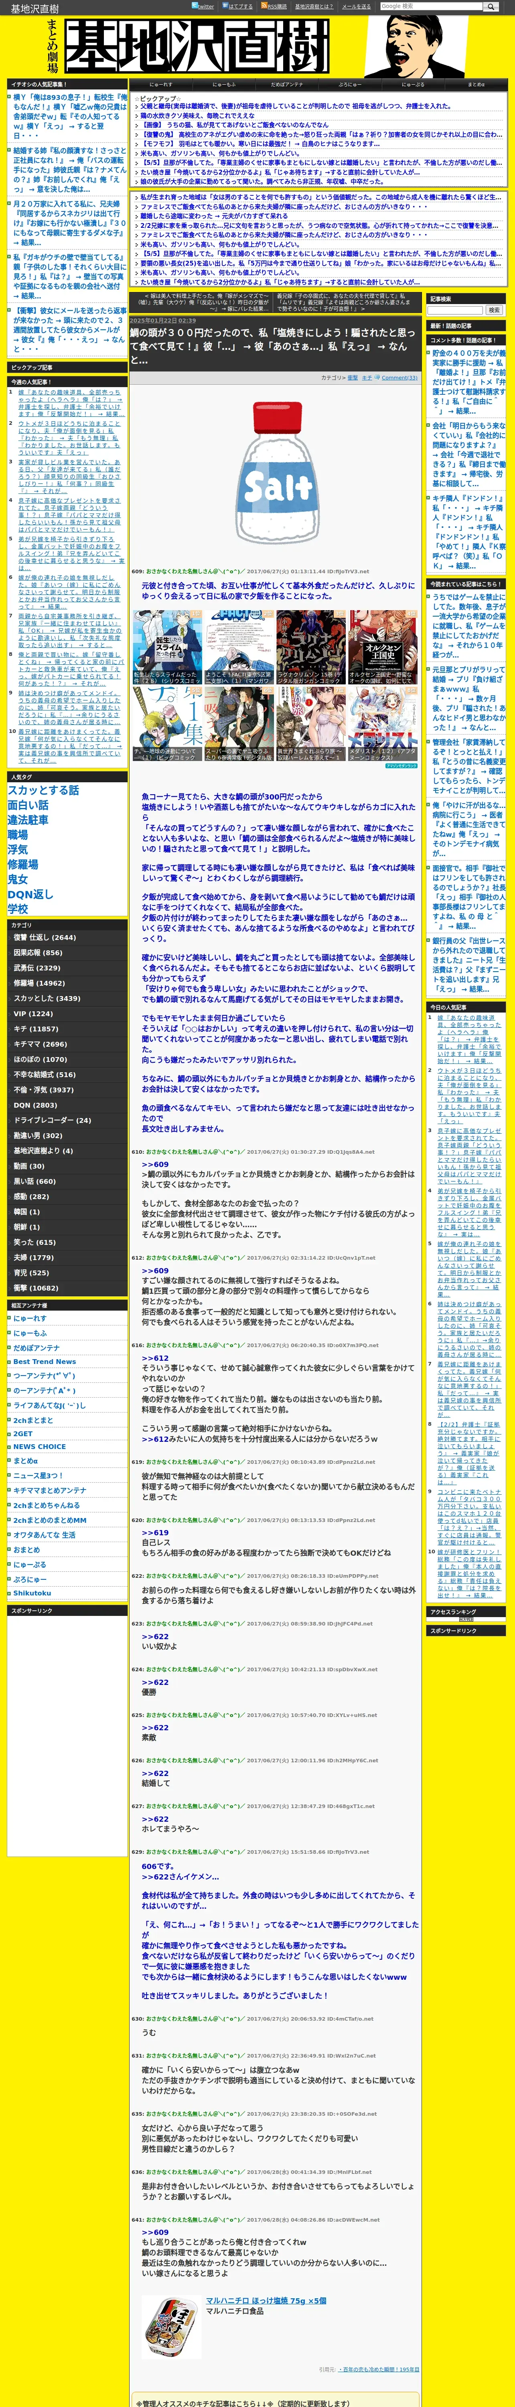The image size is (515, 2407).
Task: Open >>609 anchor in comment 610
Action: (155, 1164)
